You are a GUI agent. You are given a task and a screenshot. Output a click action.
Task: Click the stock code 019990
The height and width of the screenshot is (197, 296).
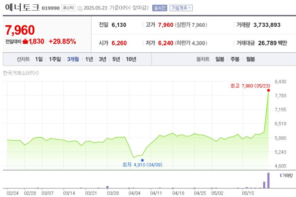pyautogui.click(x=51, y=8)
